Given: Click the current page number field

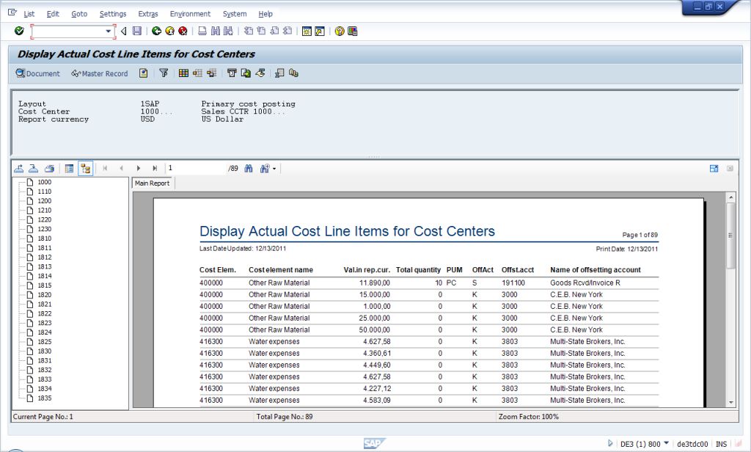Looking at the screenshot, I should (x=195, y=168).
